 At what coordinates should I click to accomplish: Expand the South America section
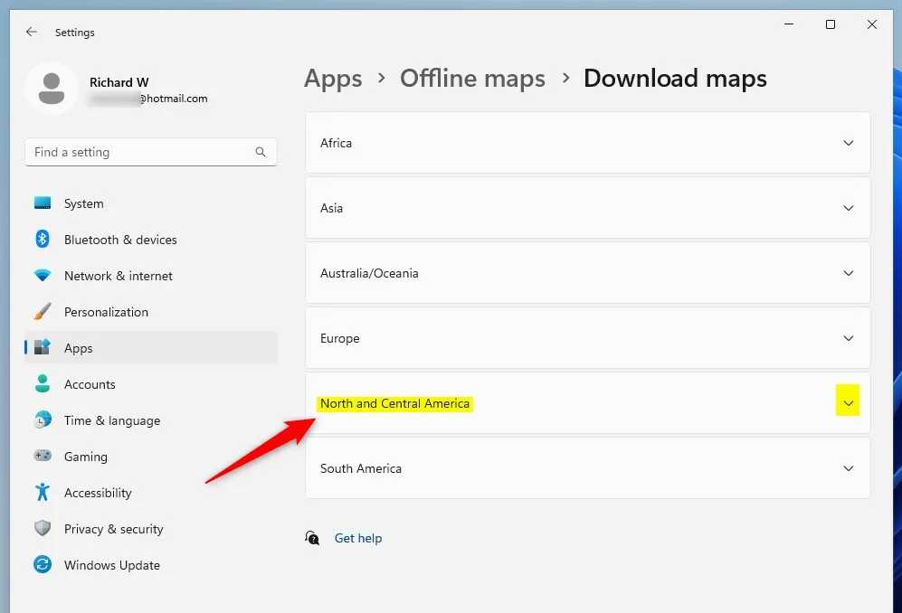coord(848,468)
